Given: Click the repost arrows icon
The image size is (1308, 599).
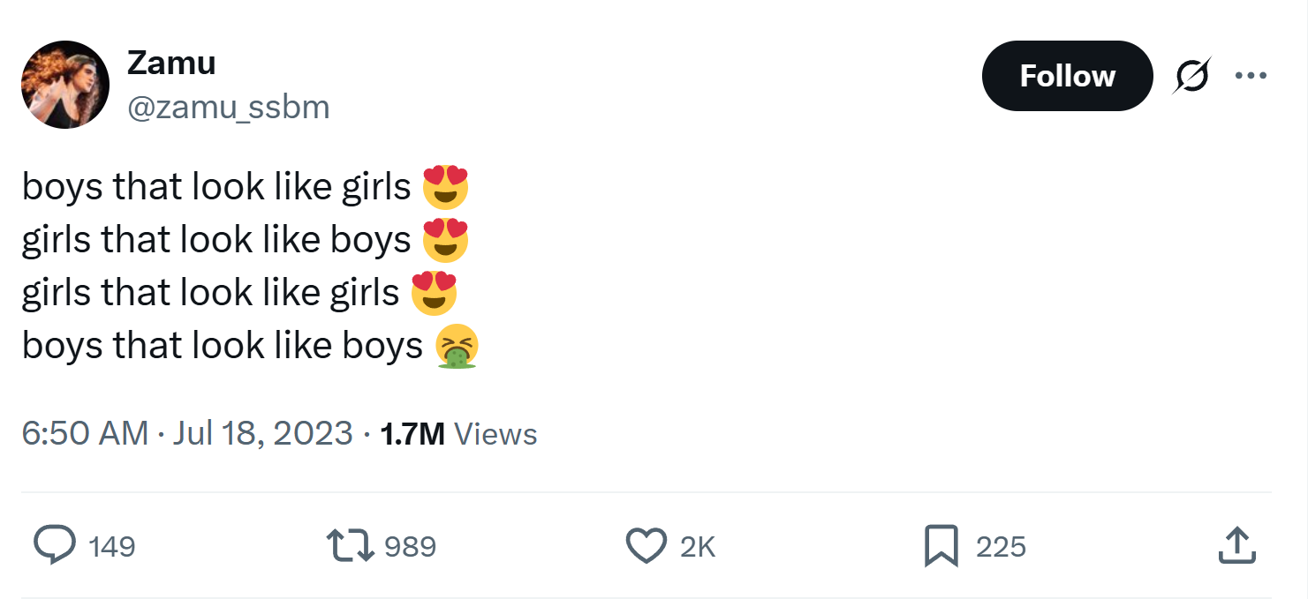Looking at the screenshot, I should click(350, 545).
